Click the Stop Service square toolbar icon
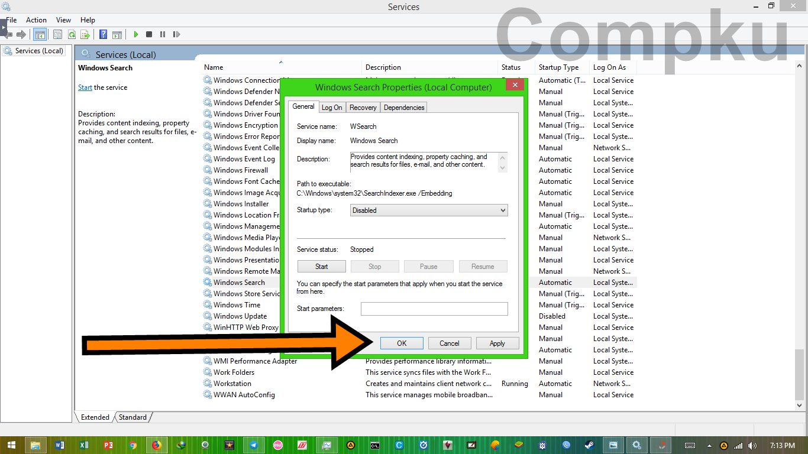808x454 pixels. (x=149, y=35)
